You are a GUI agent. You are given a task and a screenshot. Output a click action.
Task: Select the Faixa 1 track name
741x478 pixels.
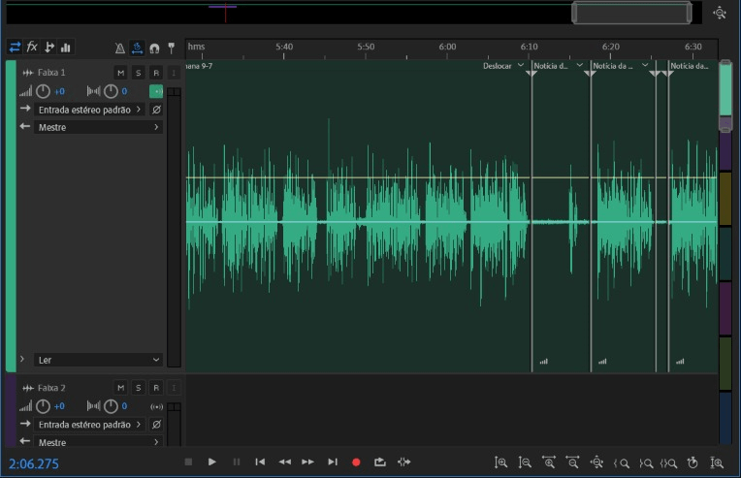(x=51, y=73)
